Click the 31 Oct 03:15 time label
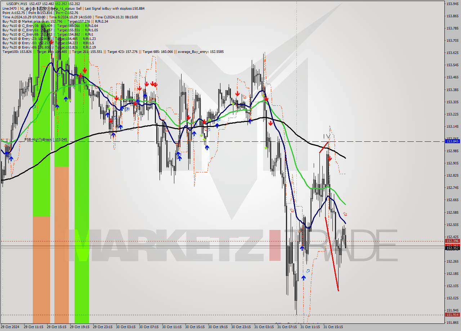Viewport: 461px width, 331px height. [x=264, y=327]
